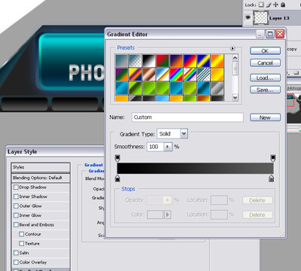Click the lock position move icon
Viewport: 301px width, 271px height.
pyautogui.click(x=275, y=5)
